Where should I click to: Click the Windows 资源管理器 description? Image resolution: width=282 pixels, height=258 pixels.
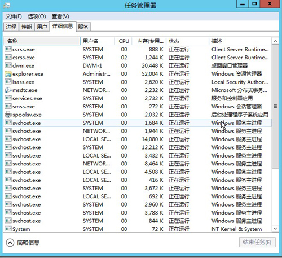tap(237, 74)
